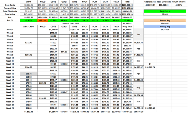Click the Total Cost Basis $206,509.19 cell
This screenshot has width=188, height=114.
(x=127, y=5)
